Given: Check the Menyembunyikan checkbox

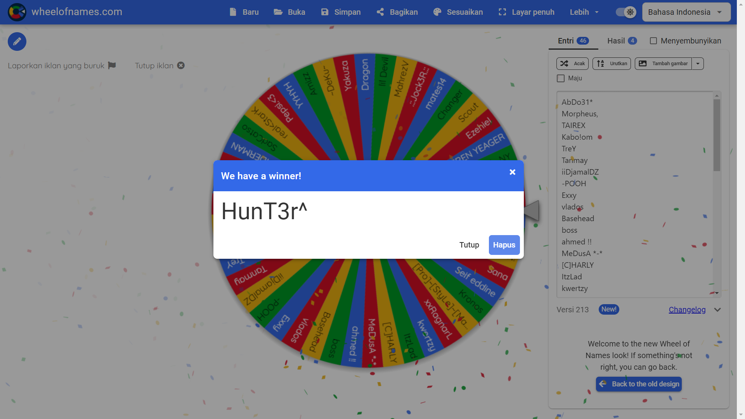Looking at the screenshot, I should (653, 41).
